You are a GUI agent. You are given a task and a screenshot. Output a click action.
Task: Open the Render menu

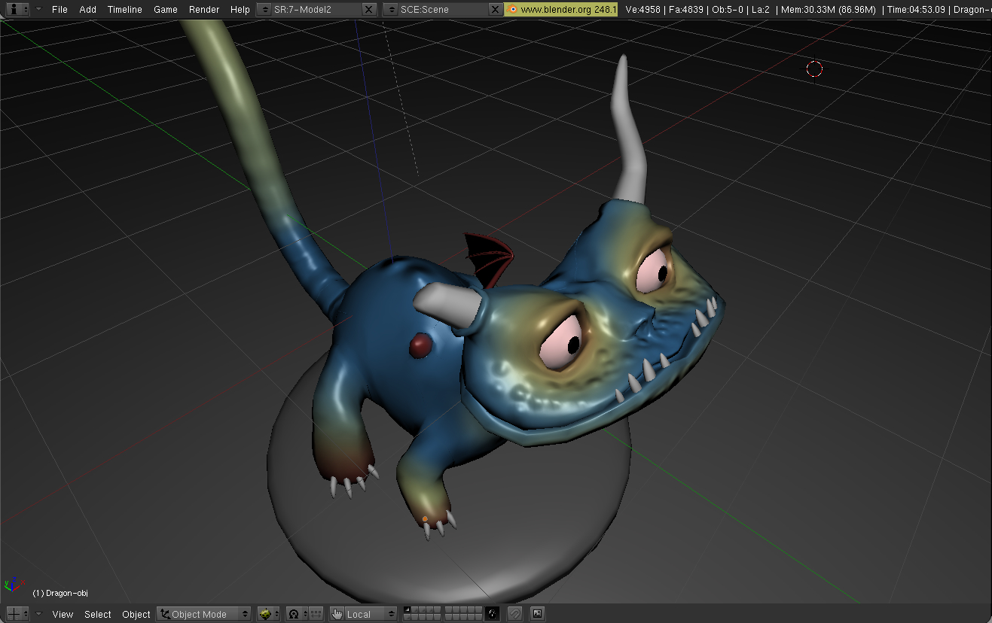(203, 10)
